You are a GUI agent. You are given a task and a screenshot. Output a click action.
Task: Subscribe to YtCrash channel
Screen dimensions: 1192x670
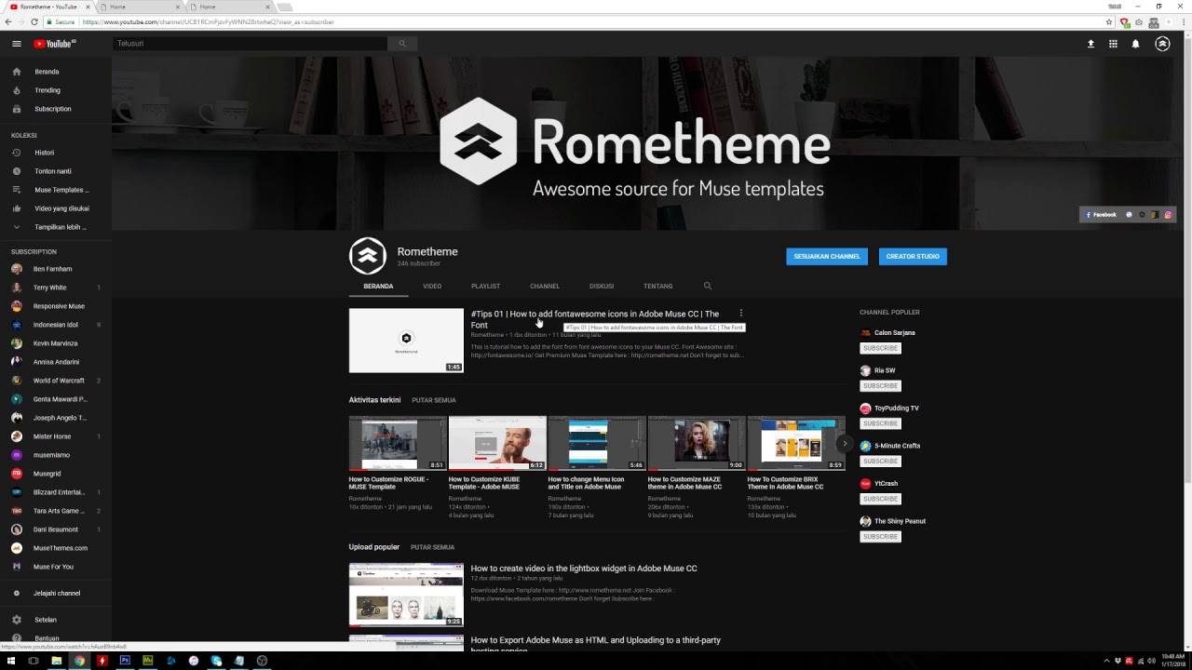[880, 499]
